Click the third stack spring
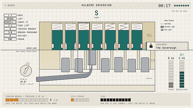193x108 pixels. [84, 27]
